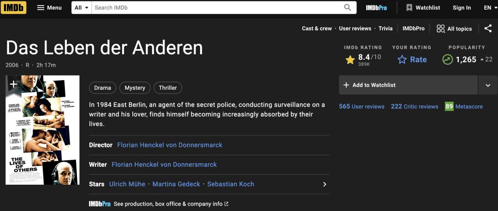Type in the Search IMDb field
The height and width of the screenshot is (211, 498).
[217, 7]
